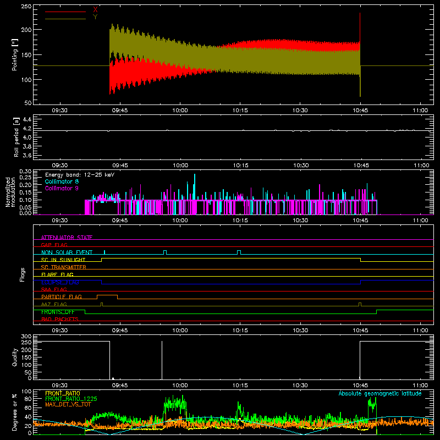Click the tall cyan Collimator 8 peak after 10:00
Viewport: 440px width, 440px height.
point(195,186)
